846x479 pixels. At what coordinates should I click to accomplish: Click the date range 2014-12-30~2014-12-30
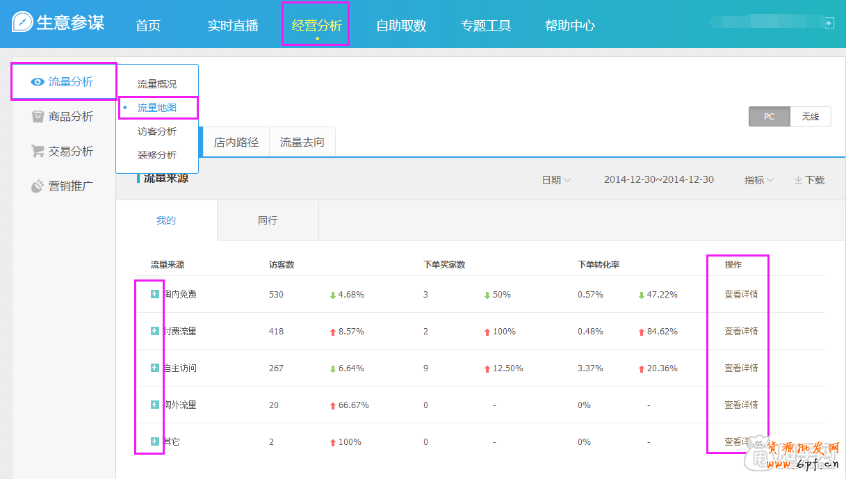[x=658, y=179]
